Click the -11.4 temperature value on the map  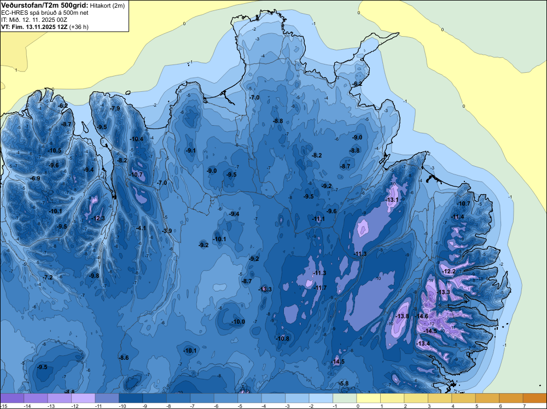click(458, 217)
